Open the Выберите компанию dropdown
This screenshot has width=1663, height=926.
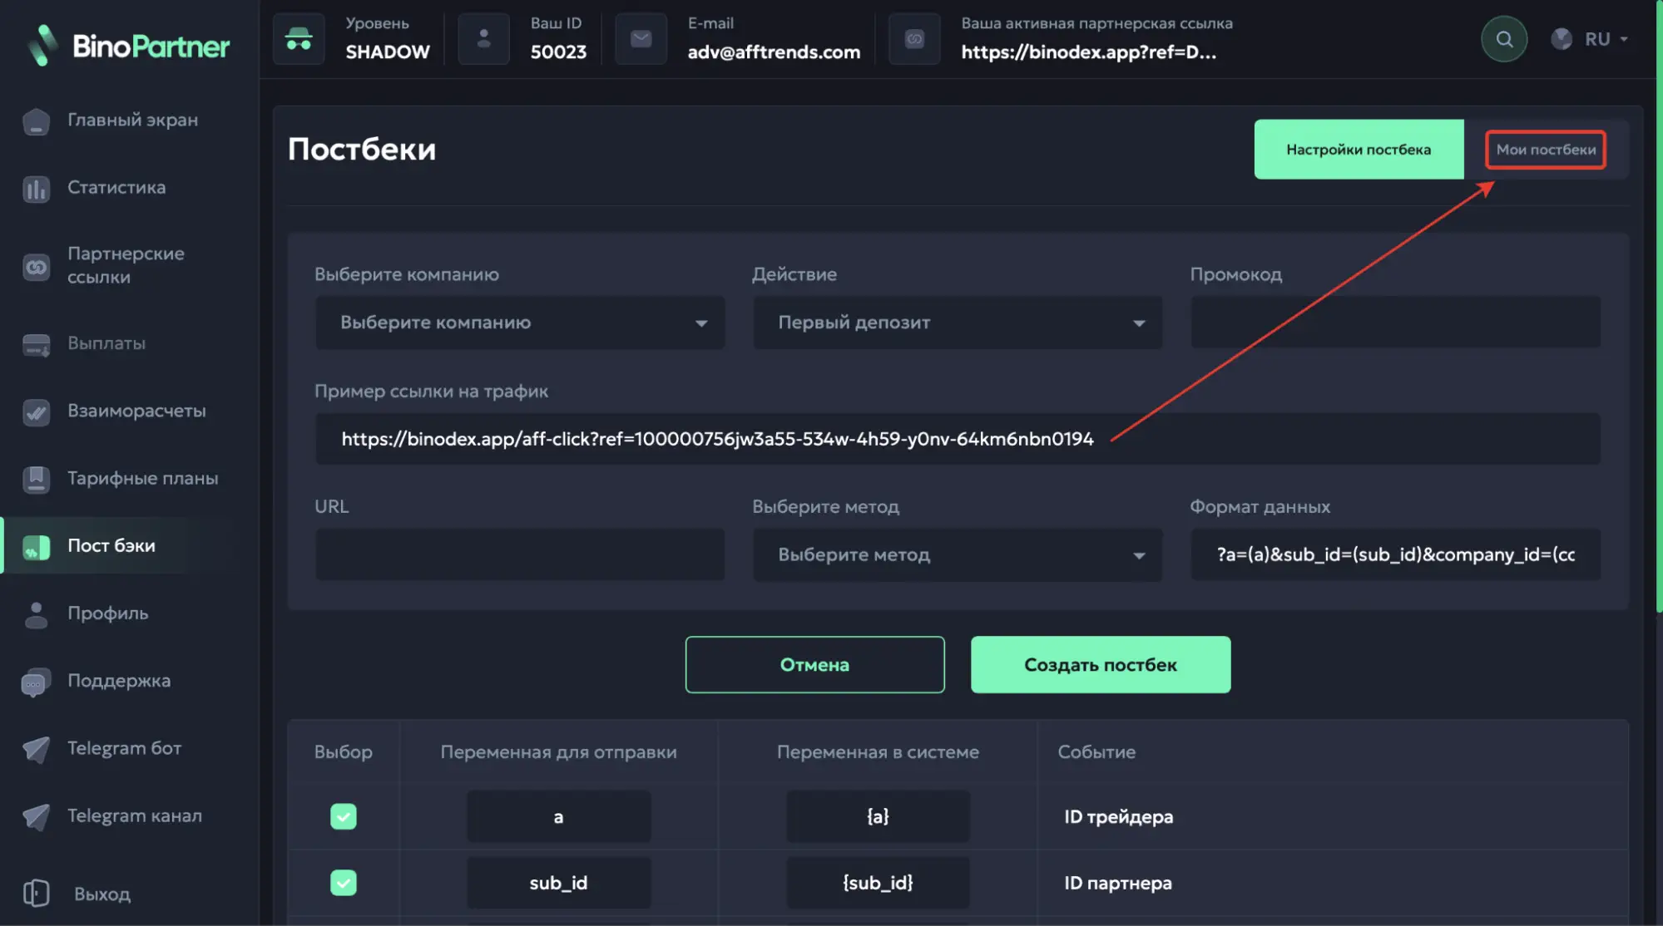520,323
